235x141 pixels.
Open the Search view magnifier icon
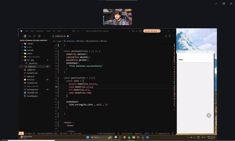pos(30,36)
